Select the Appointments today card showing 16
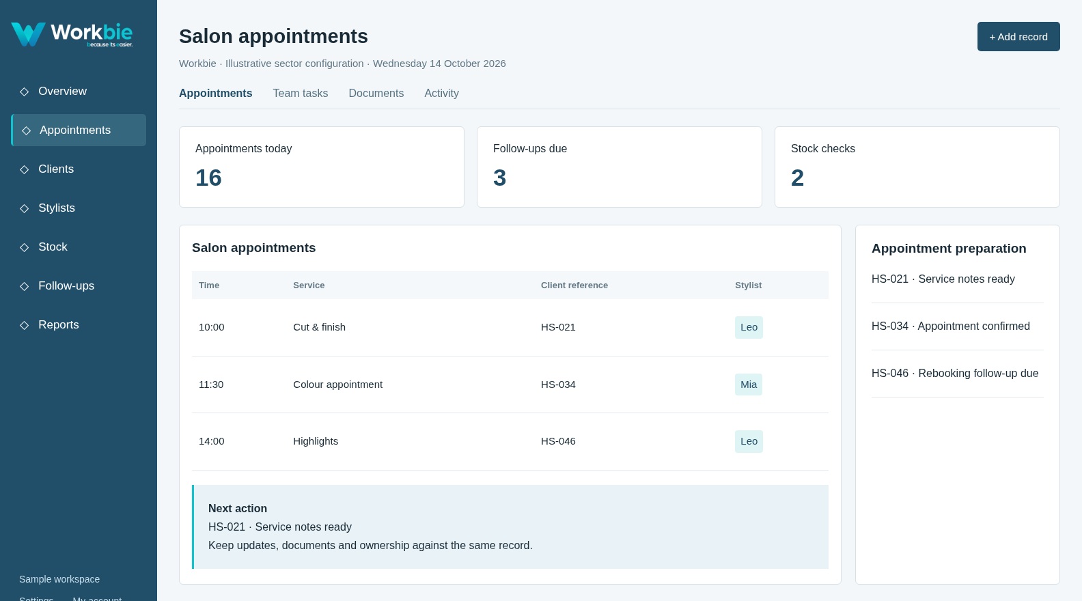This screenshot has height=601, width=1082. pyautogui.click(x=322, y=167)
